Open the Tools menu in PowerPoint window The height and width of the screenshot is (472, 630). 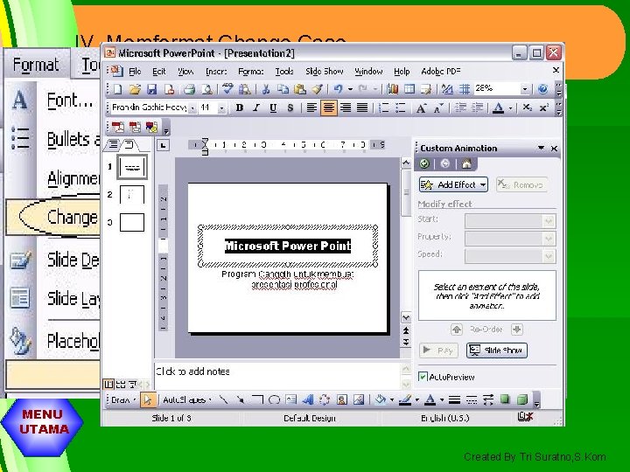(x=284, y=72)
